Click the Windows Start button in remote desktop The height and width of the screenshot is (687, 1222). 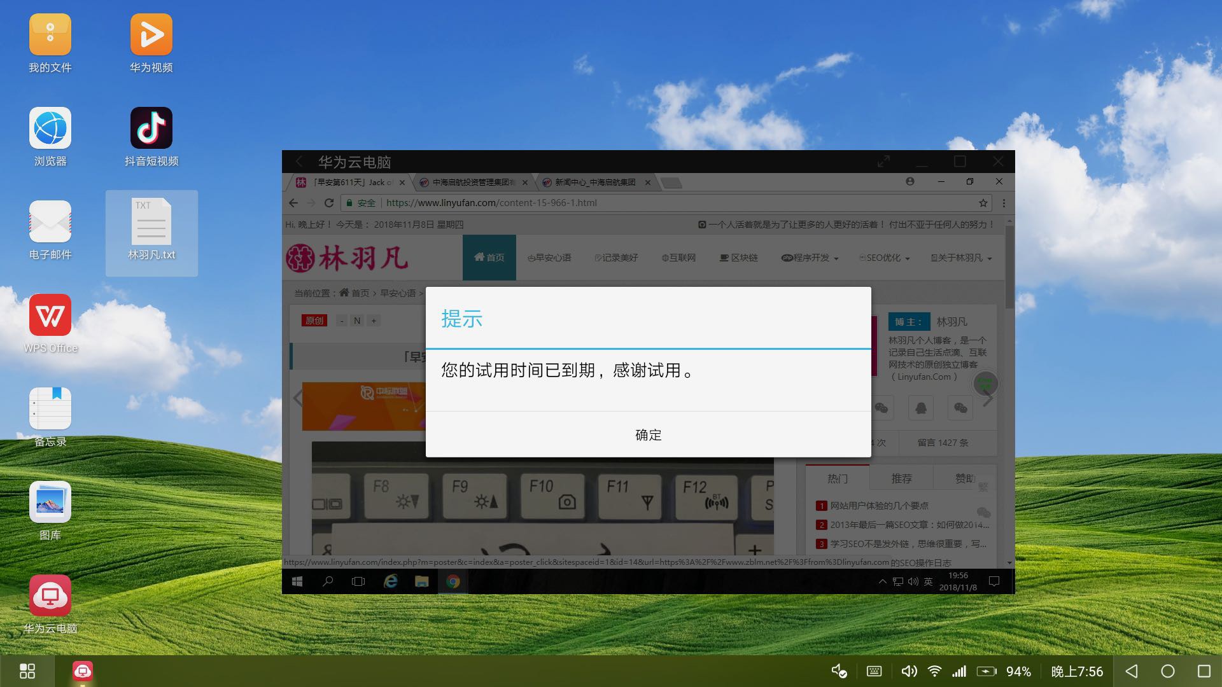tap(297, 581)
